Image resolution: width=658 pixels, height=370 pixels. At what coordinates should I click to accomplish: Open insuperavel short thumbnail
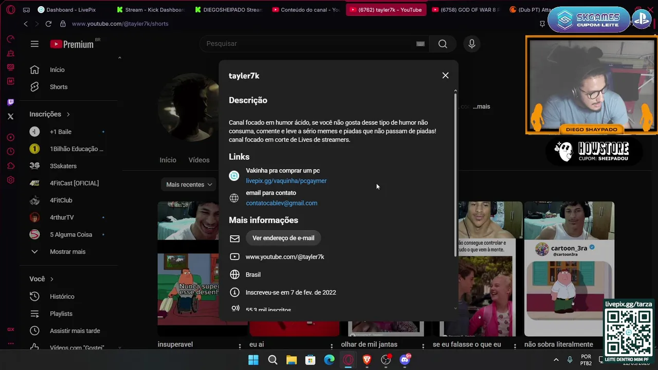point(188,269)
